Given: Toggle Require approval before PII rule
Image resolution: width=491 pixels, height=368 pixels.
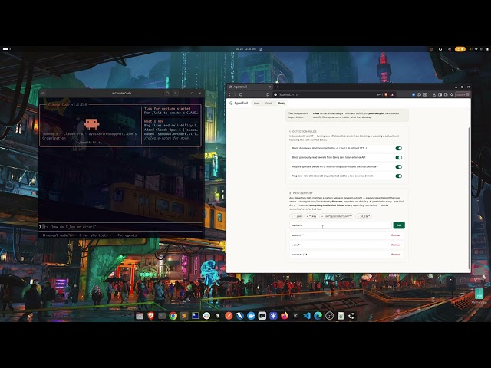Looking at the screenshot, I should point(398,167).
